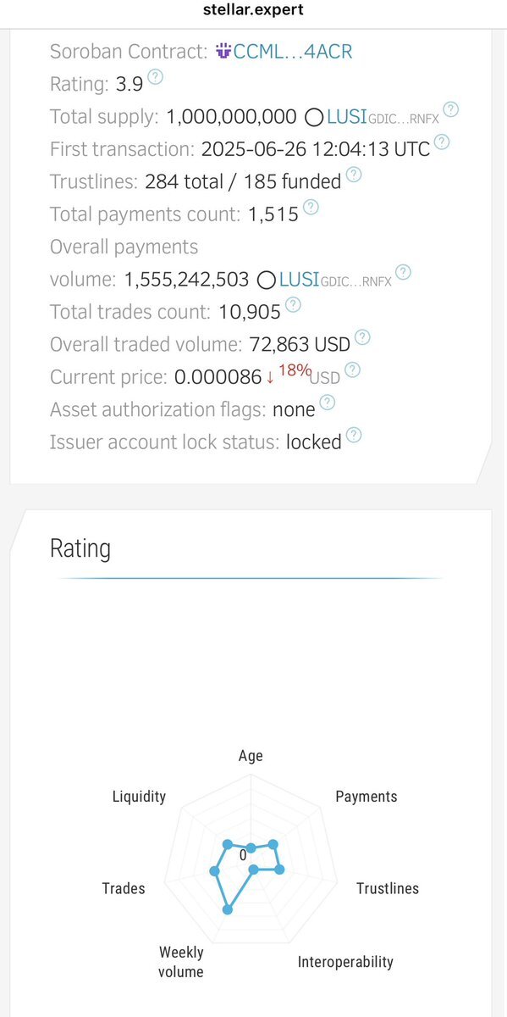Click the stellar.expert address bar title
Image resolution: width=507 pixels, height=1017 pixels.
[x=253, y=12]
